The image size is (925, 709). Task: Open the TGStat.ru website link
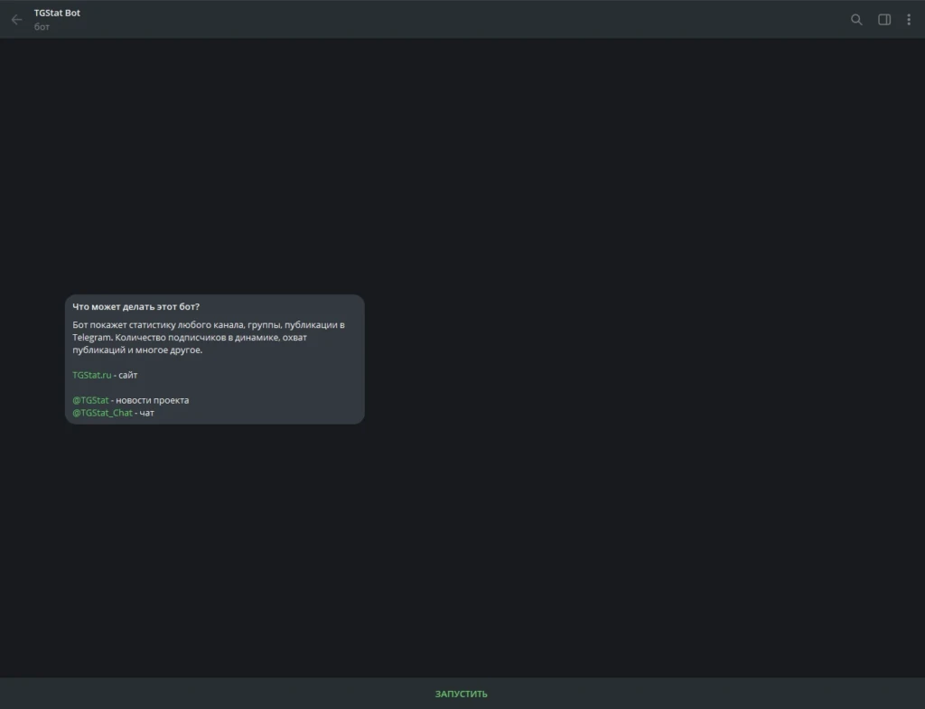click(x=91, y=375)
